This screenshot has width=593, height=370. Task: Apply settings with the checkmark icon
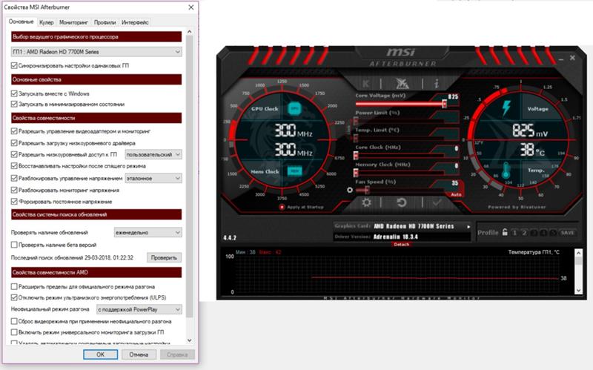click(x=437, y=202)
